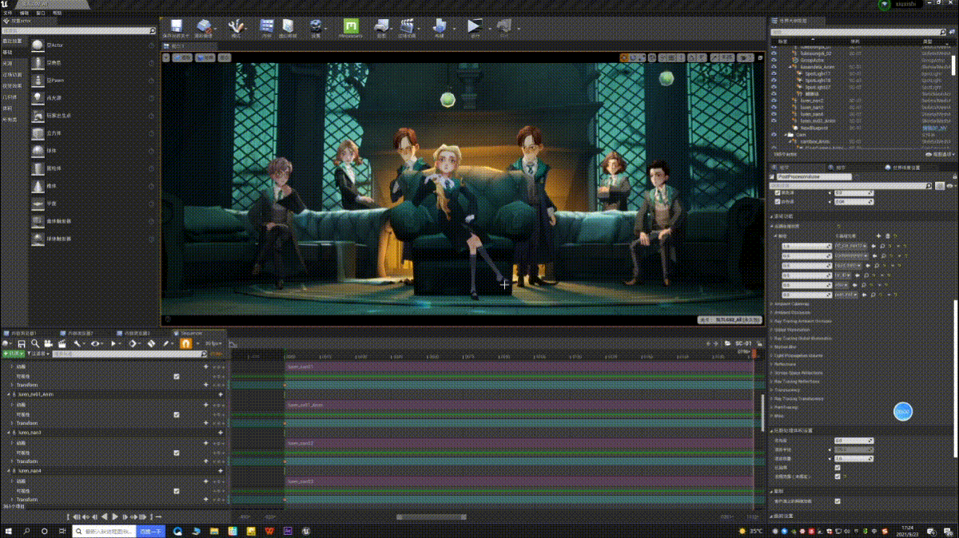Open Microsoft Edge from the taskbar

coord(177,531)
